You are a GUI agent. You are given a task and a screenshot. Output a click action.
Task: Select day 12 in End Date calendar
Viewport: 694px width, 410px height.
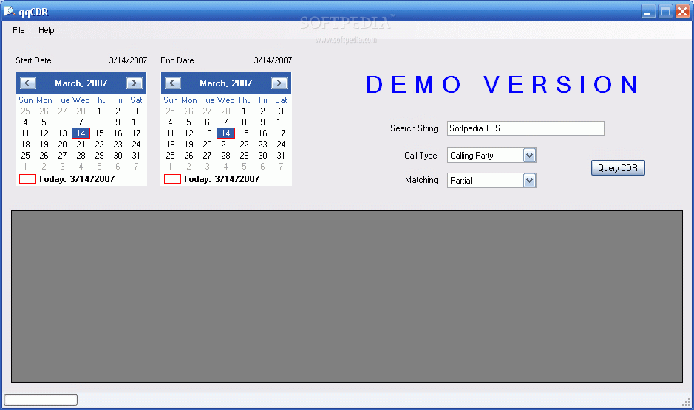[x=188, y=133]
